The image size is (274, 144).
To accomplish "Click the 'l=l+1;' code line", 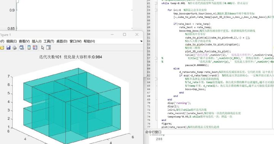I will tap(172, 110).
